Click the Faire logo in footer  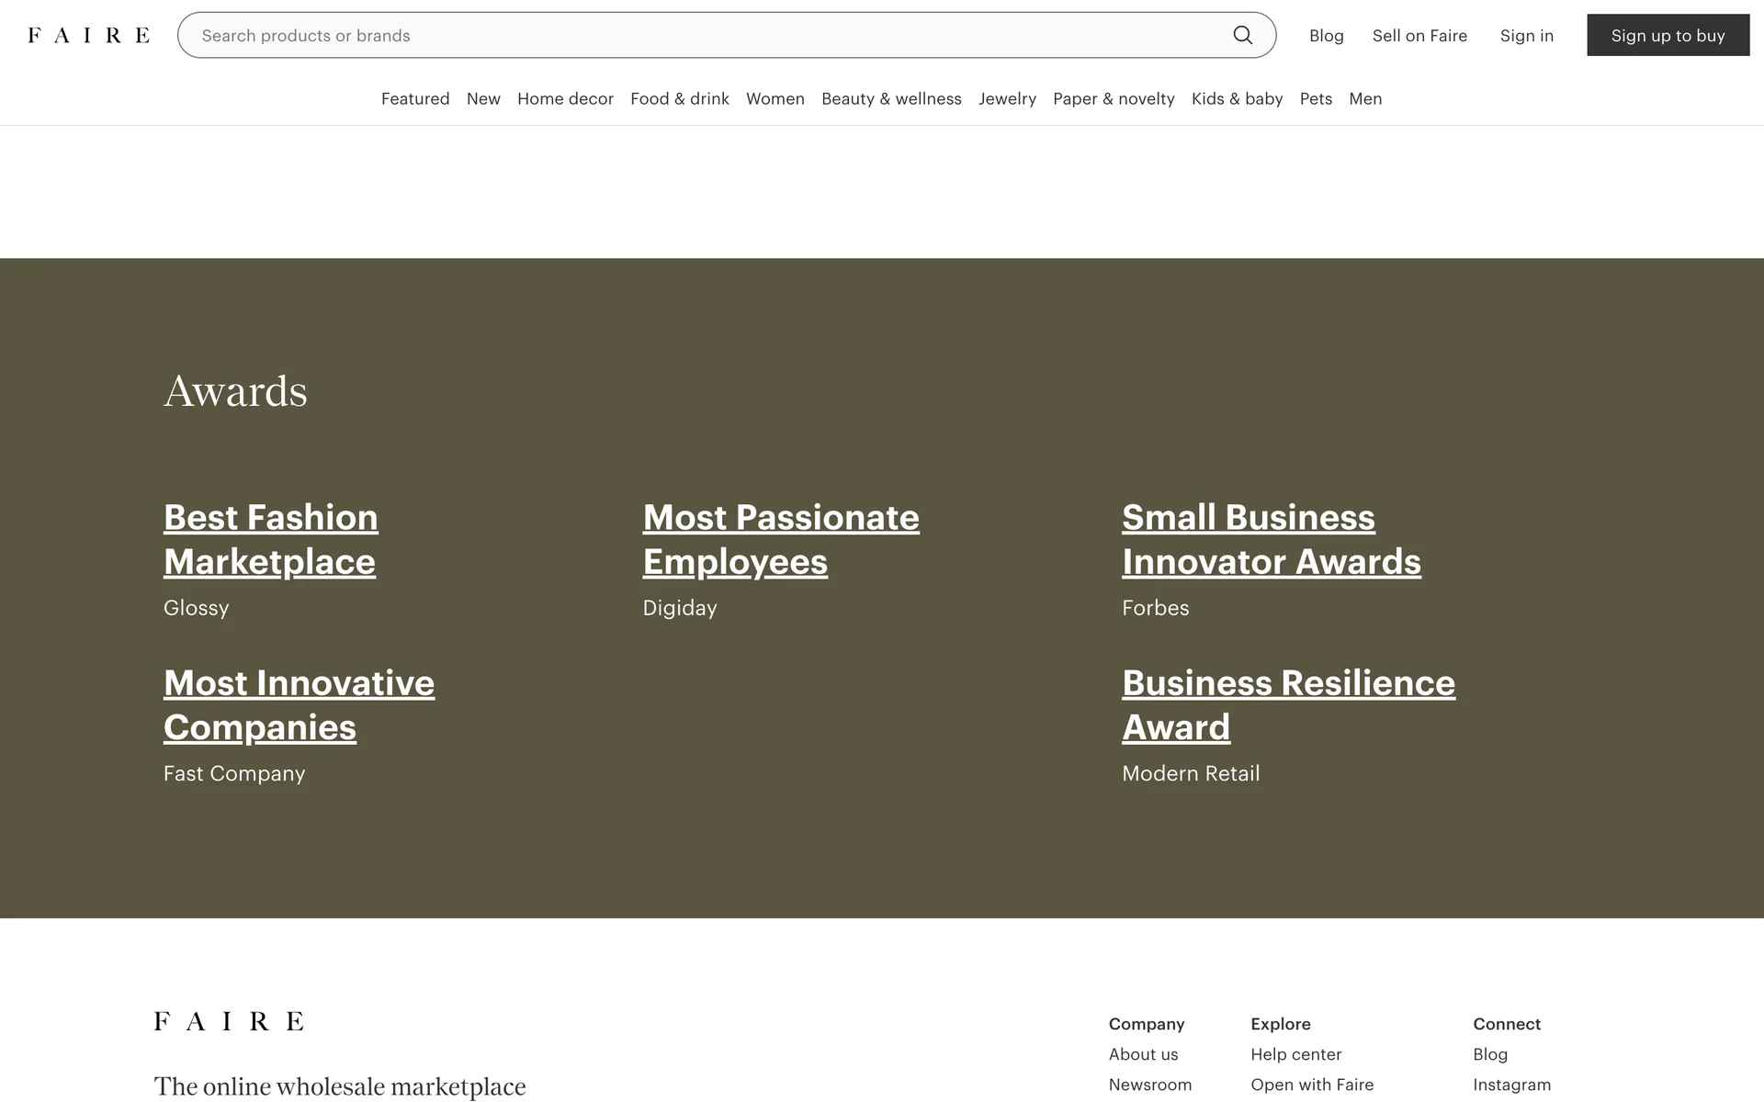(229, 1021)
